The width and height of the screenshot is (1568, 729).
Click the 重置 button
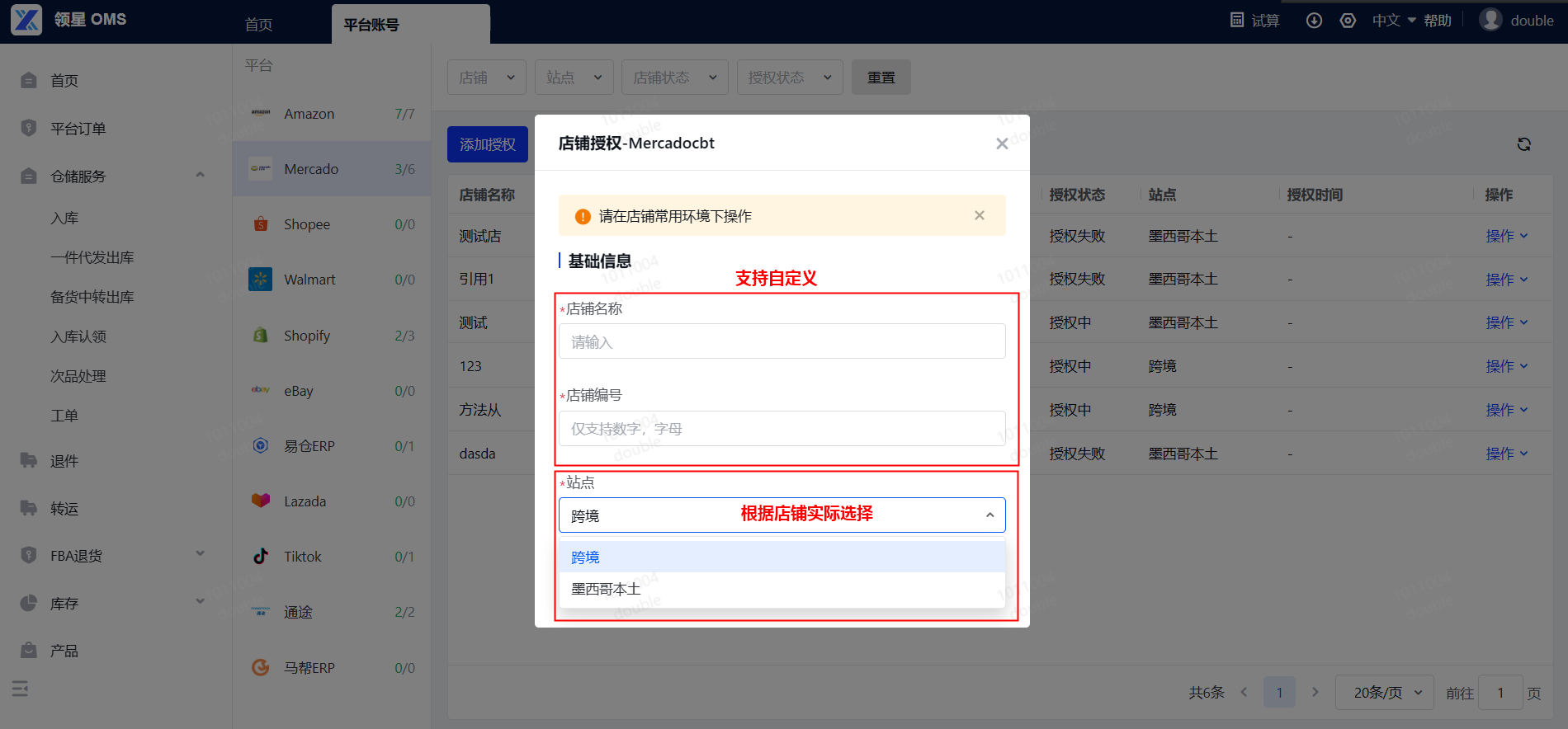(x=881, y=78)
